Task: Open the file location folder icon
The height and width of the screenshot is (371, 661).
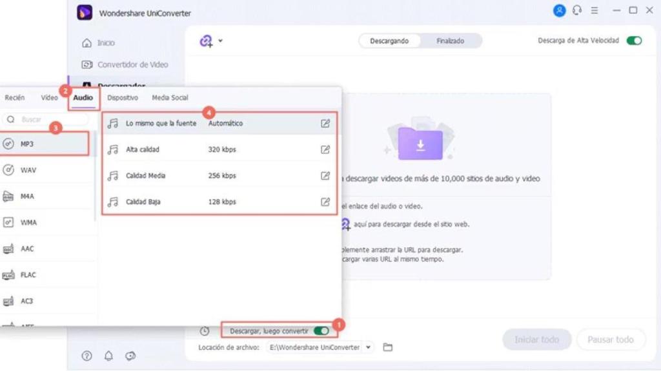Action: coord(387,347)
